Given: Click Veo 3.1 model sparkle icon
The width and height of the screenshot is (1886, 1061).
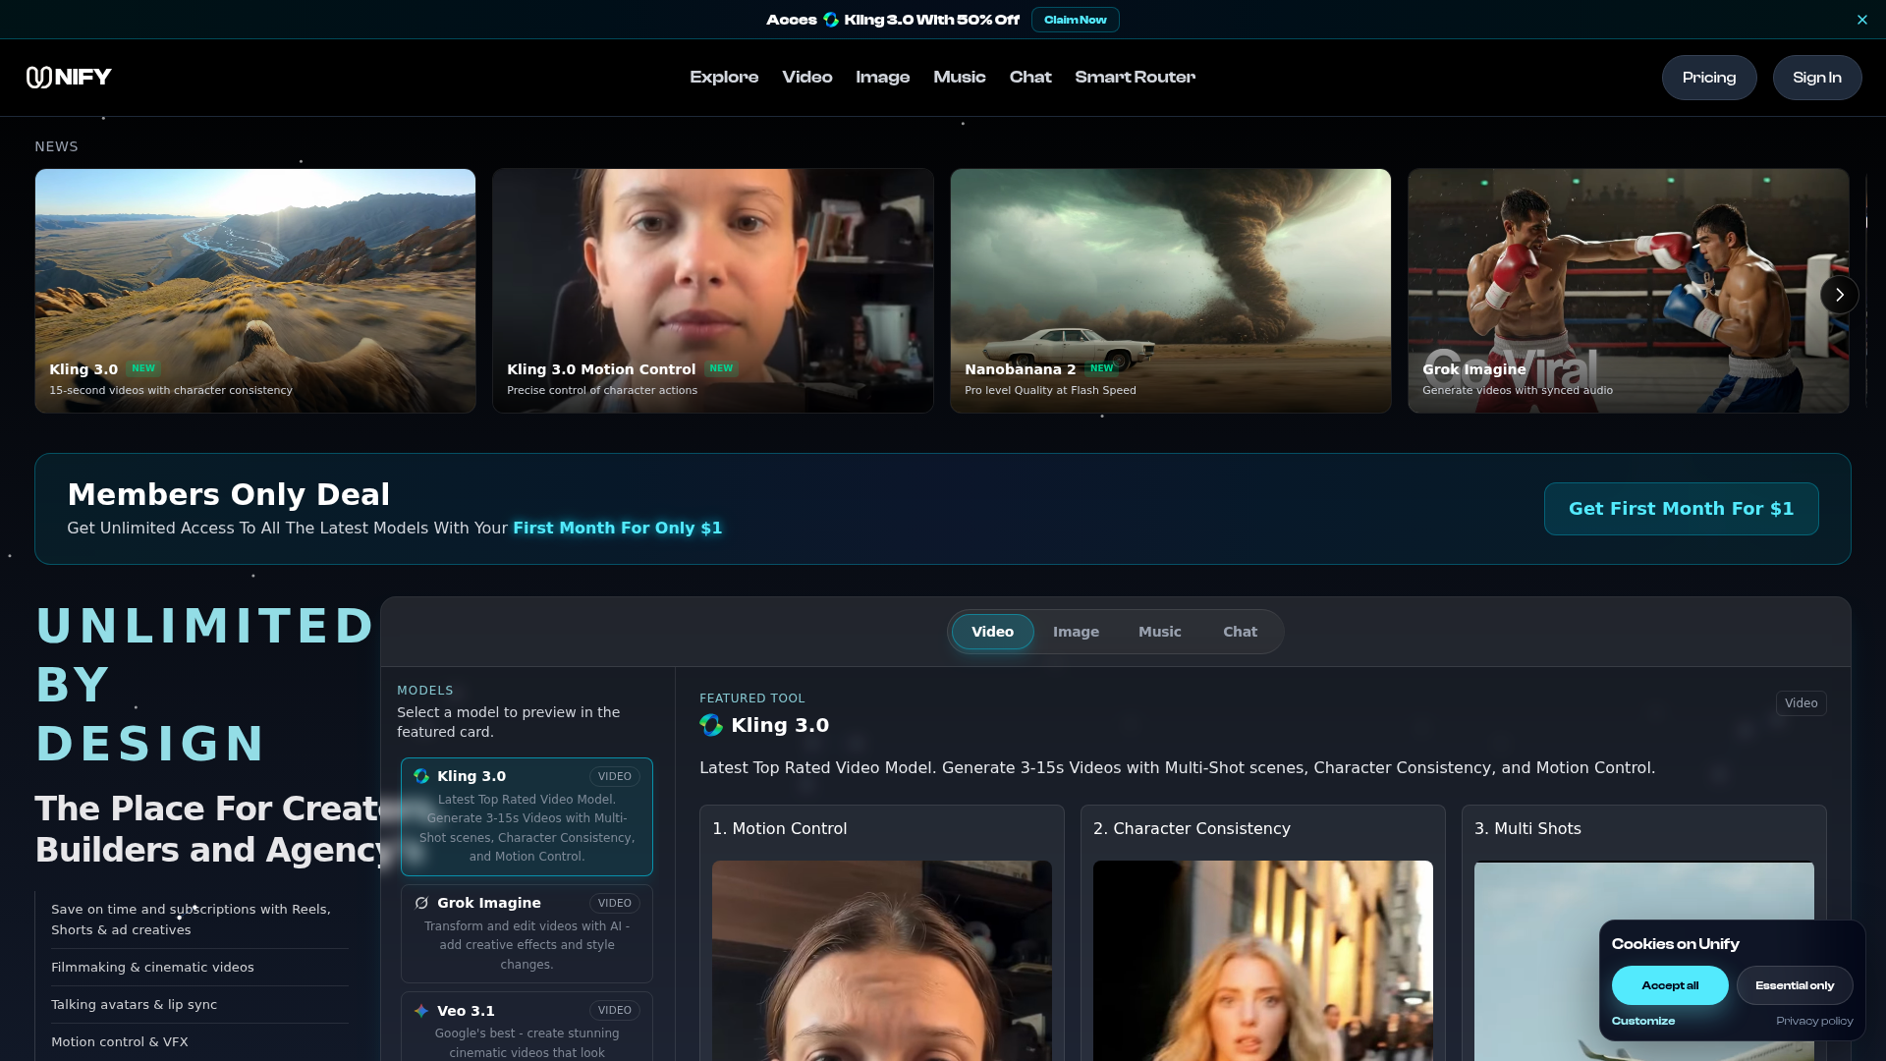Looking at the screenshot, I should pos(421,1011).
